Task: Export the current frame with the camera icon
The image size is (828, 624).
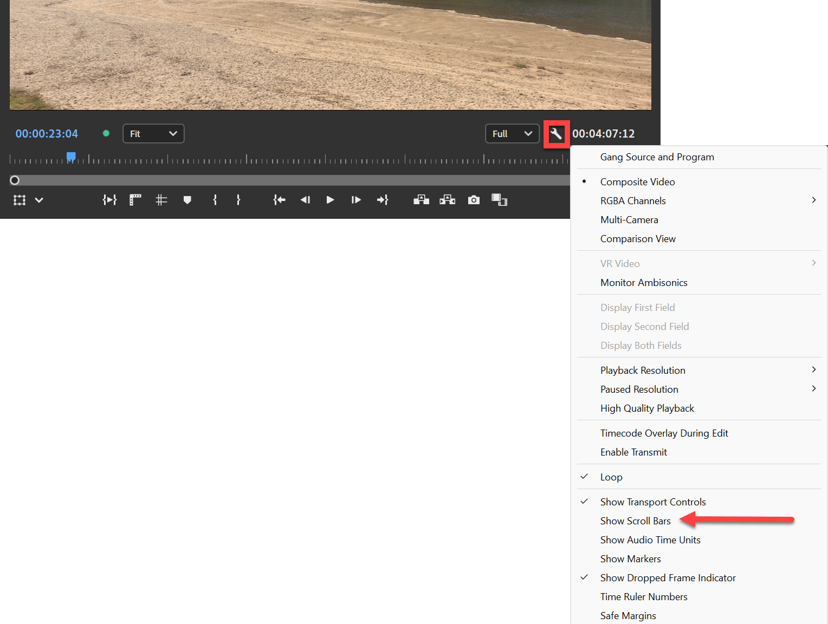Action: [x=474, y=200]
